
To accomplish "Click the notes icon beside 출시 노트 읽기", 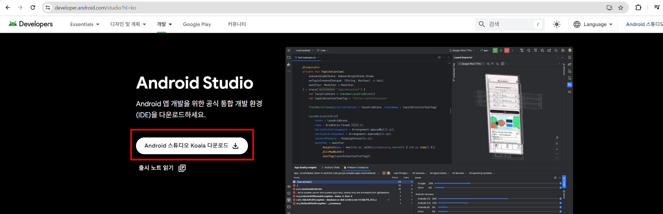I will 182,168.
